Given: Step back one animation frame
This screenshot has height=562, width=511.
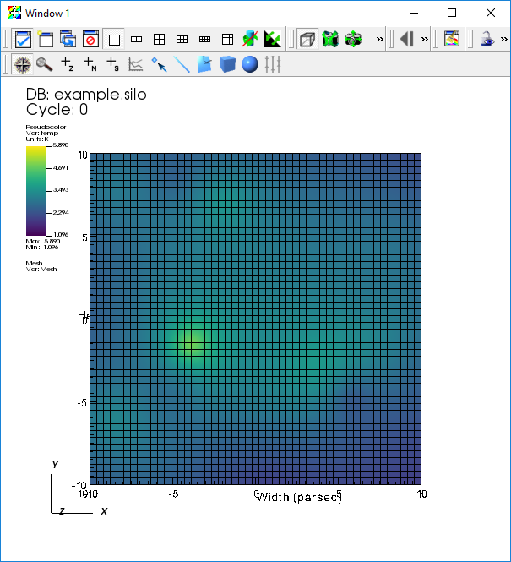Looking at the screenshot, I should tap(407, 39).
